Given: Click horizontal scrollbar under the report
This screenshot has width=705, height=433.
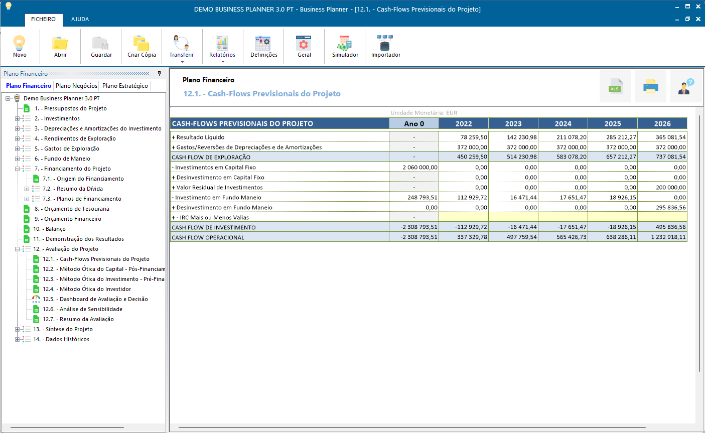Looking at the screenshot, I should click(x=411, y=427).
